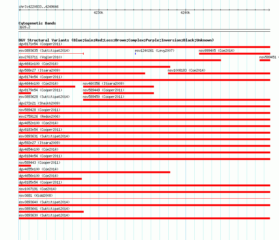This screenshot has width=279, height=240.
Task: Click the left arrow at ruler start
Action: point(20,10)
